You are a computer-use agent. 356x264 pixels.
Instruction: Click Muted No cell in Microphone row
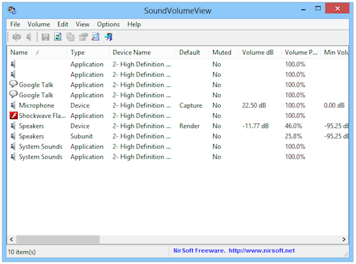click(217, 105)
